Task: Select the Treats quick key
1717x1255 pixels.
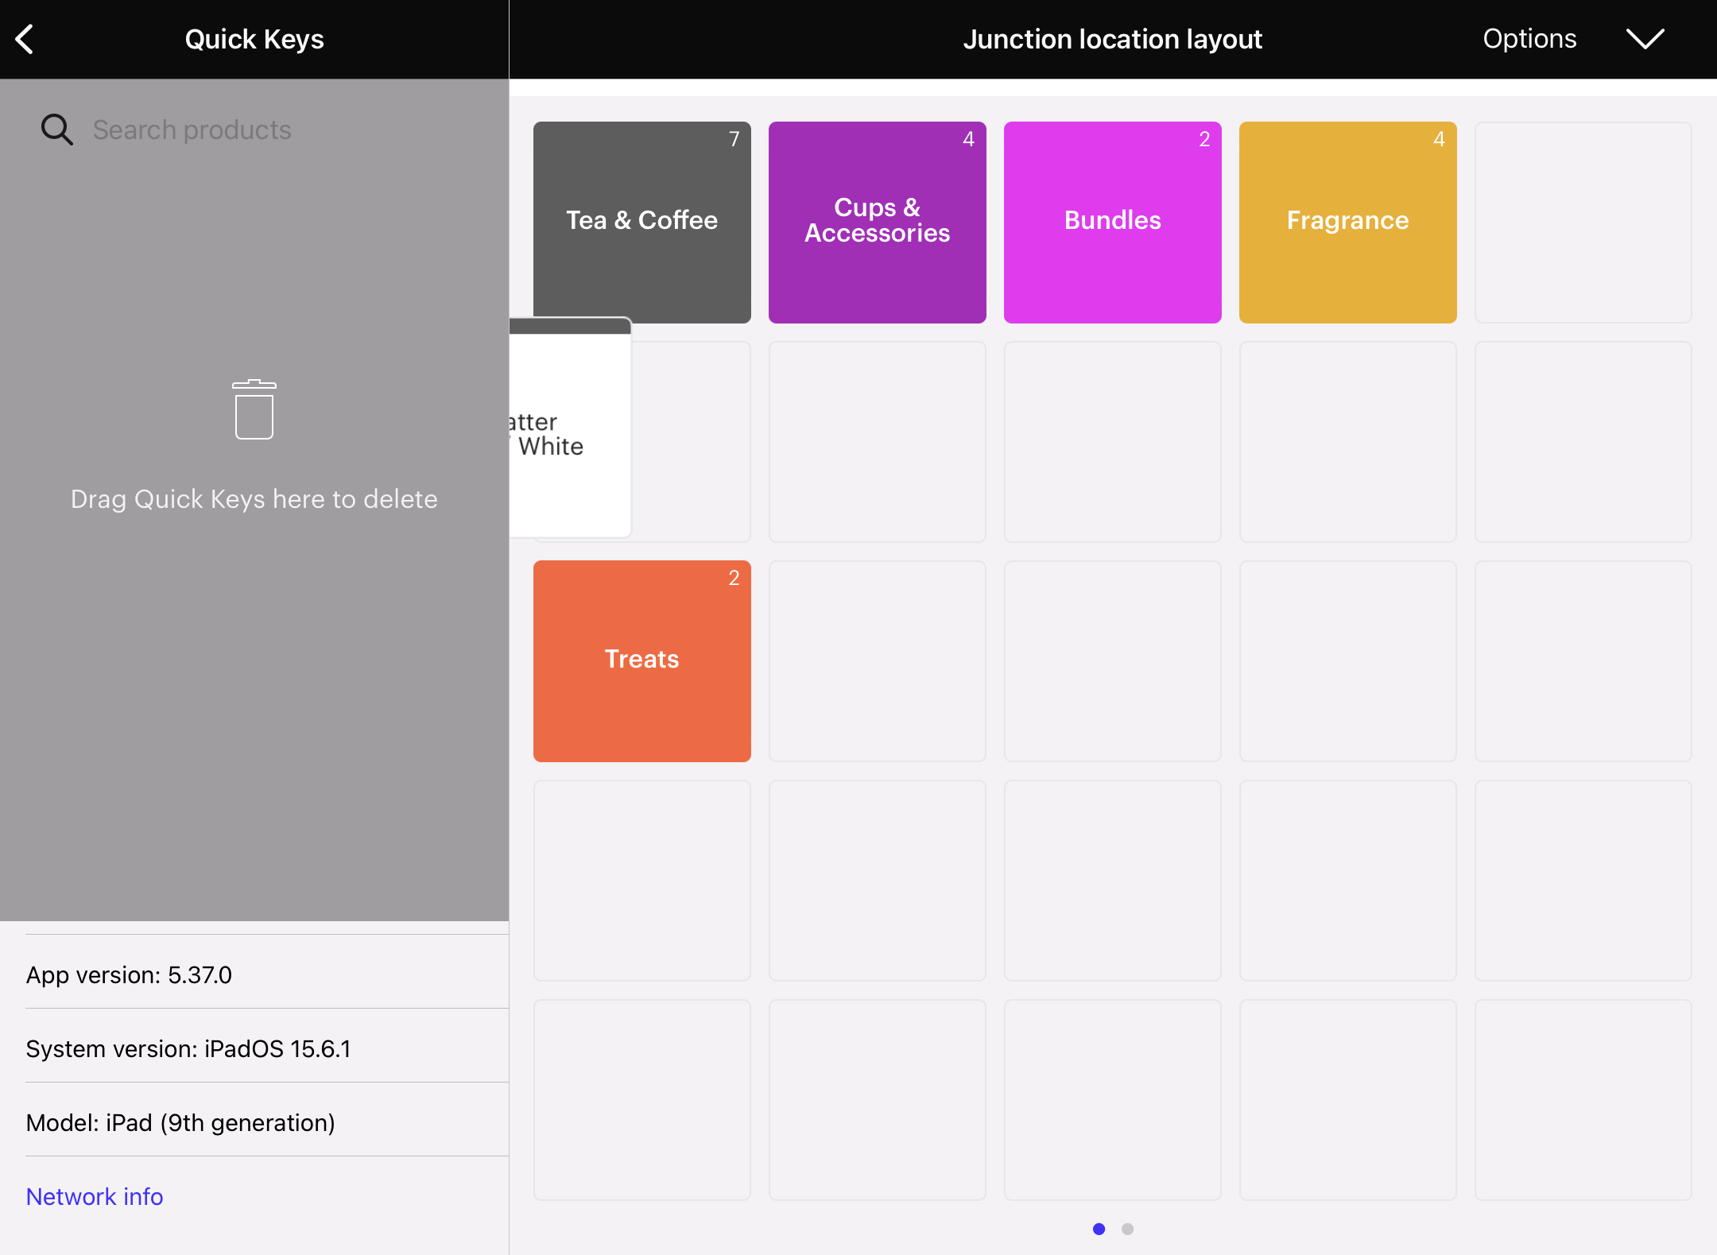Action: tap(641, 660)
